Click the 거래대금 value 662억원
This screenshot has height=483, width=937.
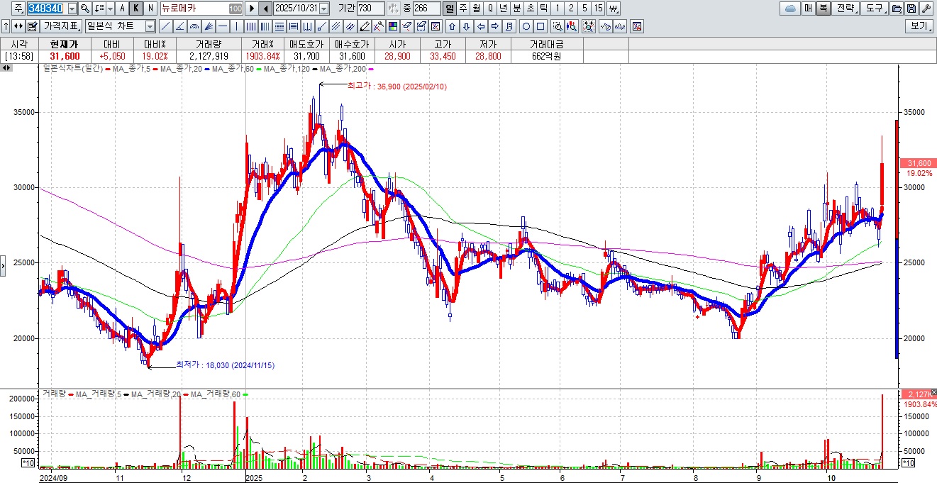click(x=546, y=56)
